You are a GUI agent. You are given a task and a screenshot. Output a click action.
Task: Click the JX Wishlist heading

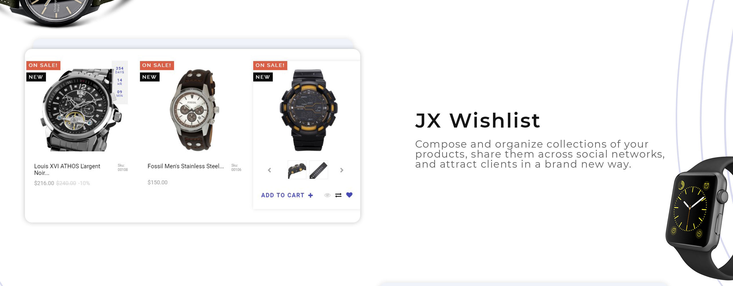478,120
